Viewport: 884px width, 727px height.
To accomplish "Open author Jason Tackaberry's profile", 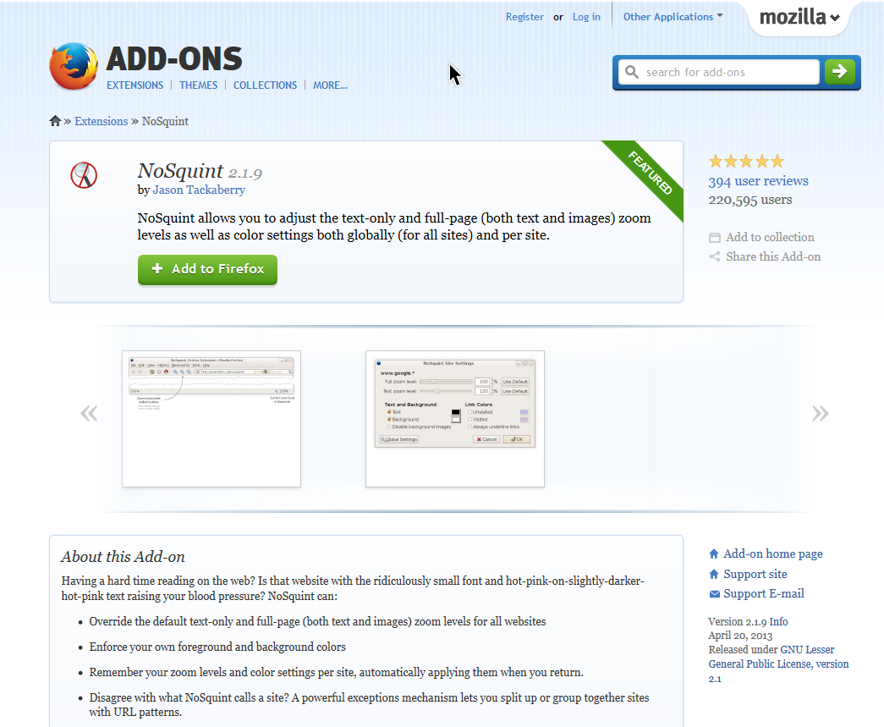I will (199, 190).
